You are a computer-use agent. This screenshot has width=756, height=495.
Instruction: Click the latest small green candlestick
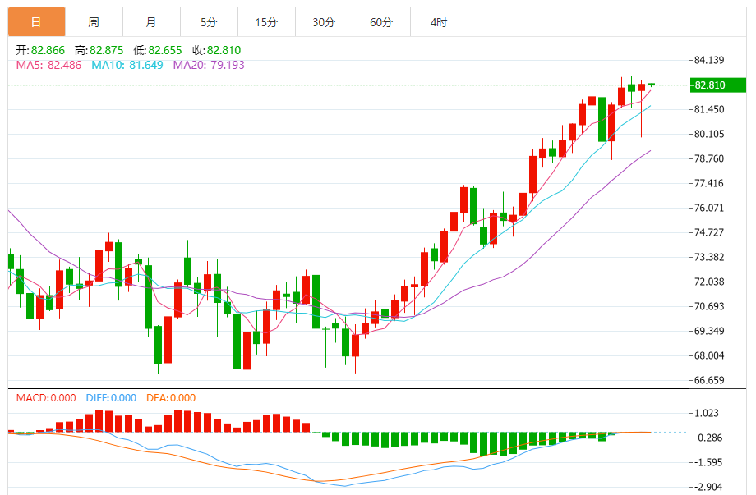click(x=651, y=85)
